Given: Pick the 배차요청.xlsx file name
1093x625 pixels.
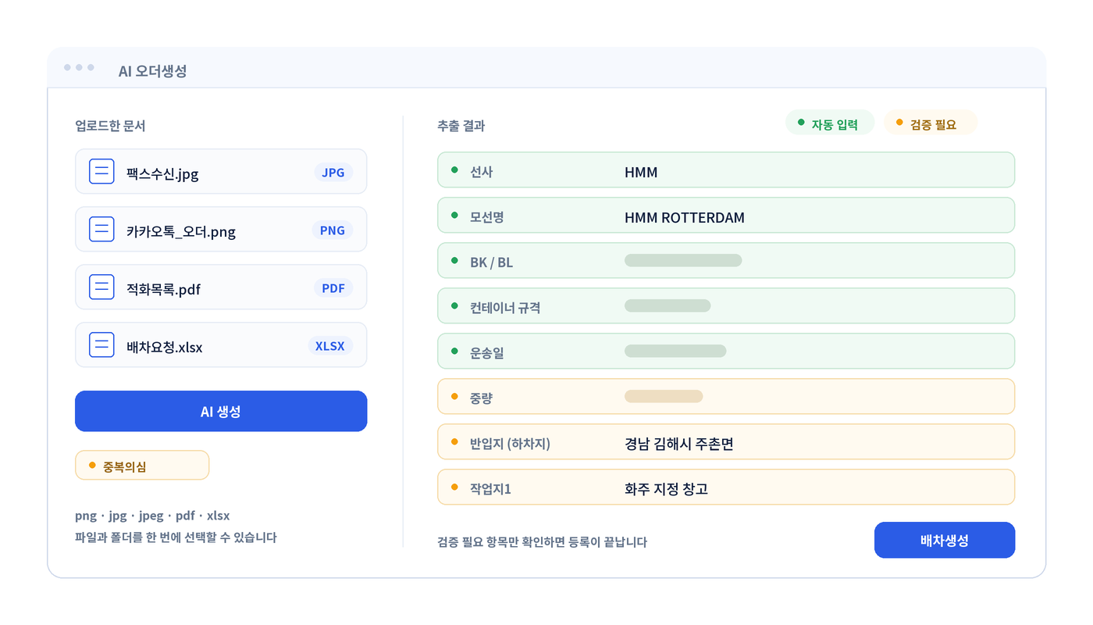Looking at the screenshot, I should coord(165,346).
